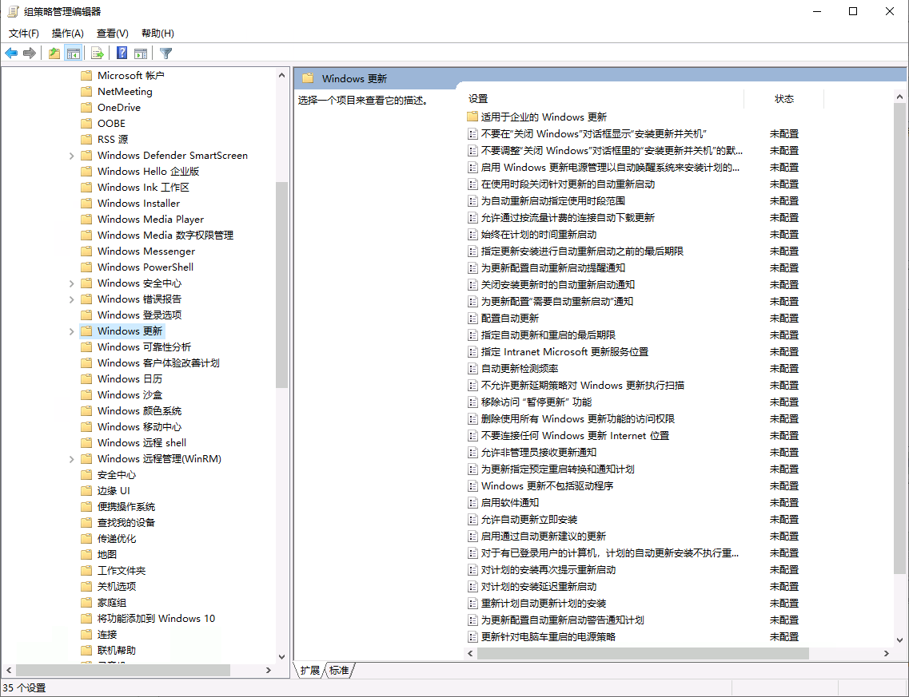Screen dimensions: 909x697
Task: Select Windows Media Player tree item
Action: click(x=151, y=220)
